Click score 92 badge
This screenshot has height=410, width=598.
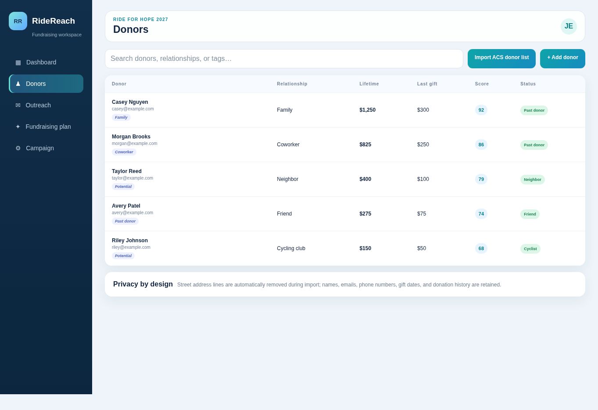click(481, 110)
